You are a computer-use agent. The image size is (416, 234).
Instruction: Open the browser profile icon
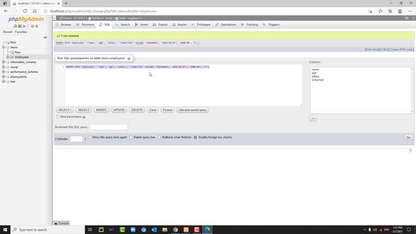(400, 11)
